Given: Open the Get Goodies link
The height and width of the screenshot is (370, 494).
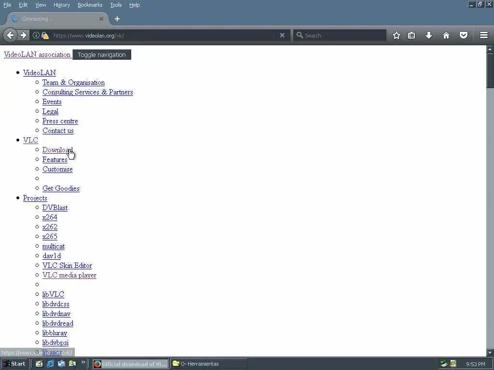Looking at the screenshot, I should [61, 188].
